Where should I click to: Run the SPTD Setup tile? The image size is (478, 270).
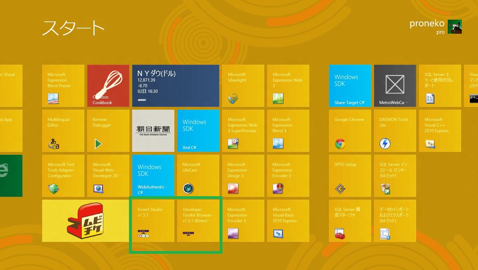point(350,176)
